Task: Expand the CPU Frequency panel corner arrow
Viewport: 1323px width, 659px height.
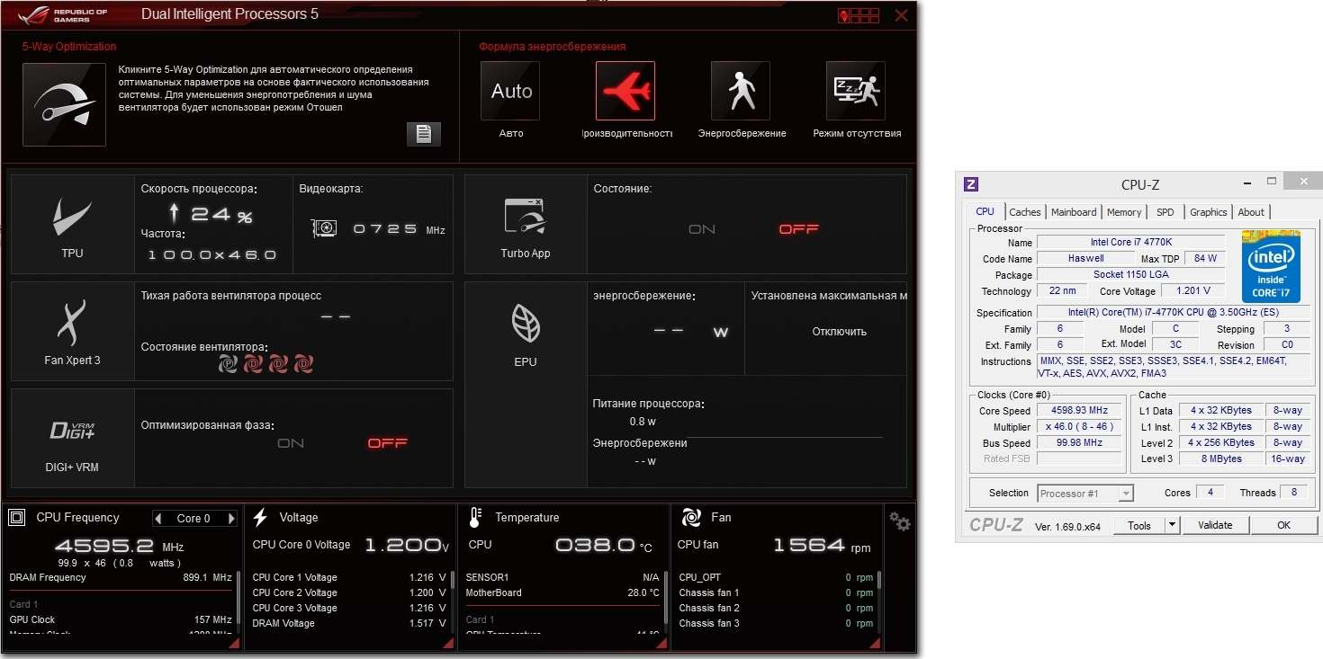Action: [234, 643]
